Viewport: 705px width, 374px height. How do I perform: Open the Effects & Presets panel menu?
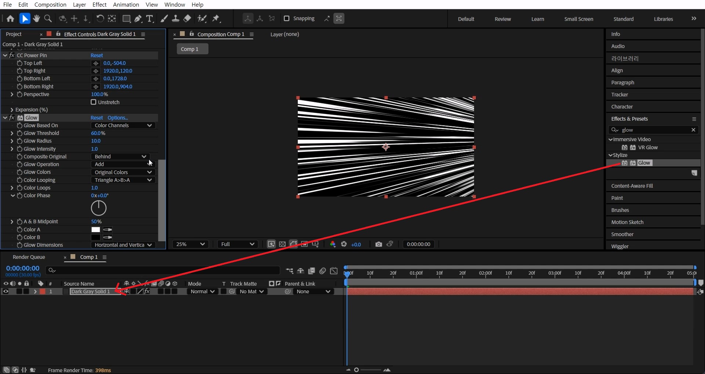pos(694,119)
